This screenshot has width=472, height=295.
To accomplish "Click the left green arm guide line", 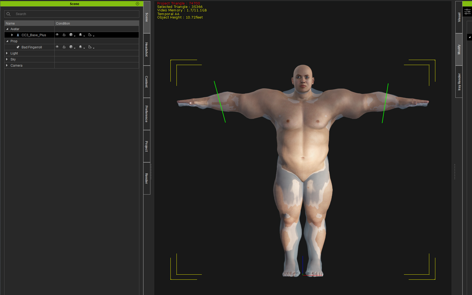I will coord(220,102).
